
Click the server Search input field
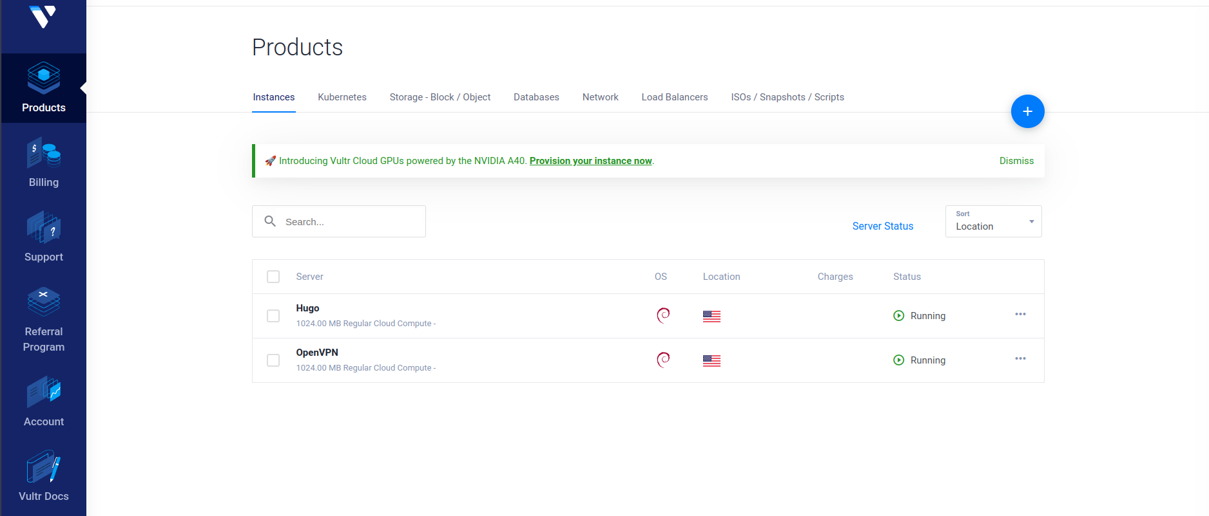pos(348,221)
